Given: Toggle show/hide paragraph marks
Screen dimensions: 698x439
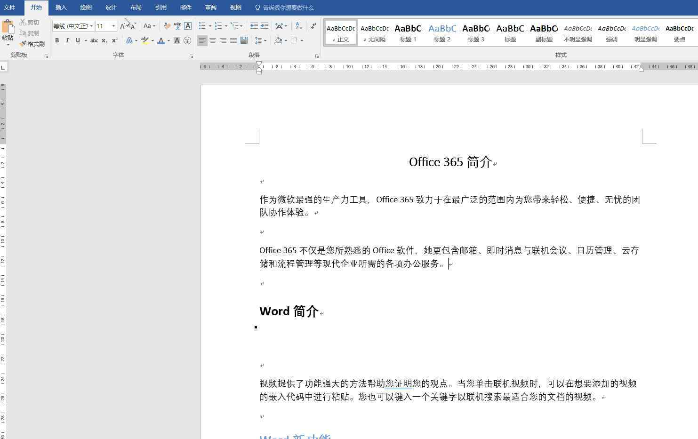Looking at the screenshot, I should tap(314, 26).
